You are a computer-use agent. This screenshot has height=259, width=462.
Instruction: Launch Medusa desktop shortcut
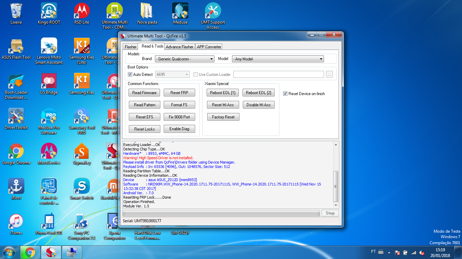[x=180, y=14]
